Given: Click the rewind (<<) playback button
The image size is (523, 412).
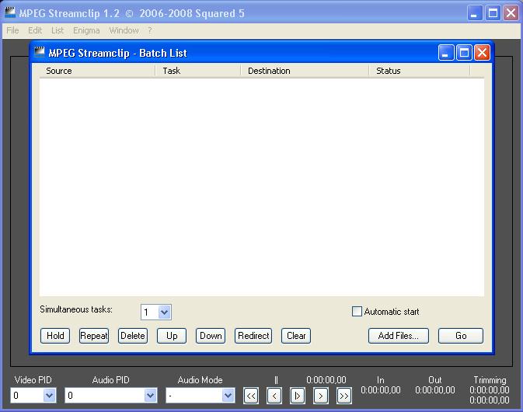Looking at the screenshot, I should coord(251,396).
